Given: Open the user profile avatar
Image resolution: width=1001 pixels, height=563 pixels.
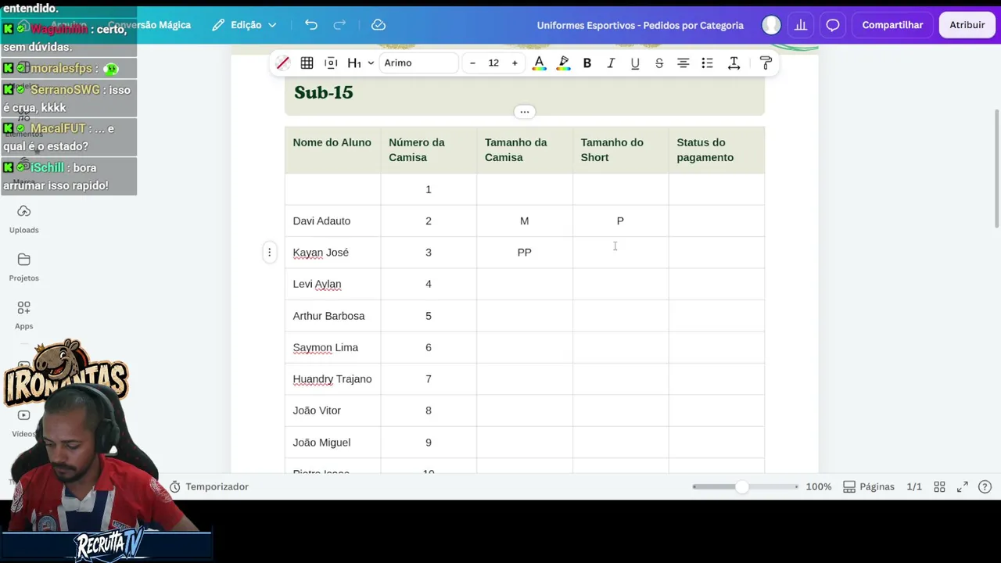Looking at the screenshot, I should [x=771, y=25].
